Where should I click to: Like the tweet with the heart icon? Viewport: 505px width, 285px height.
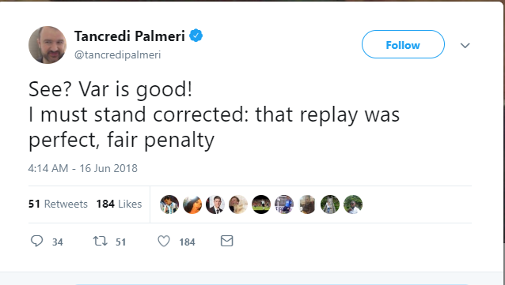(164, 241)
